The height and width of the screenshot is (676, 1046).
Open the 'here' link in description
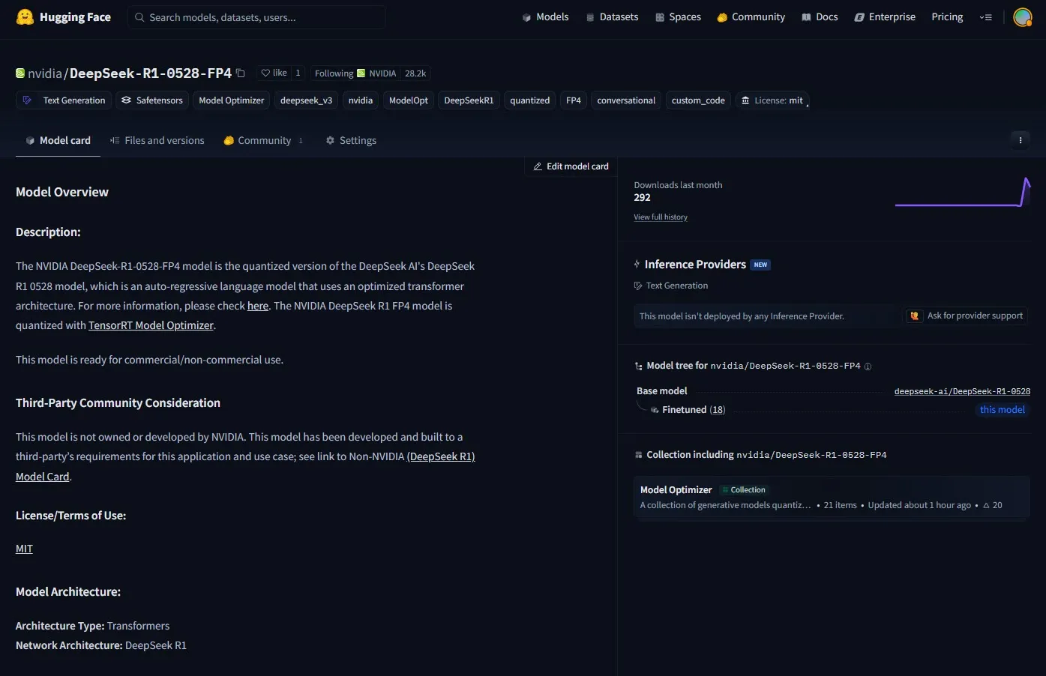258,306
